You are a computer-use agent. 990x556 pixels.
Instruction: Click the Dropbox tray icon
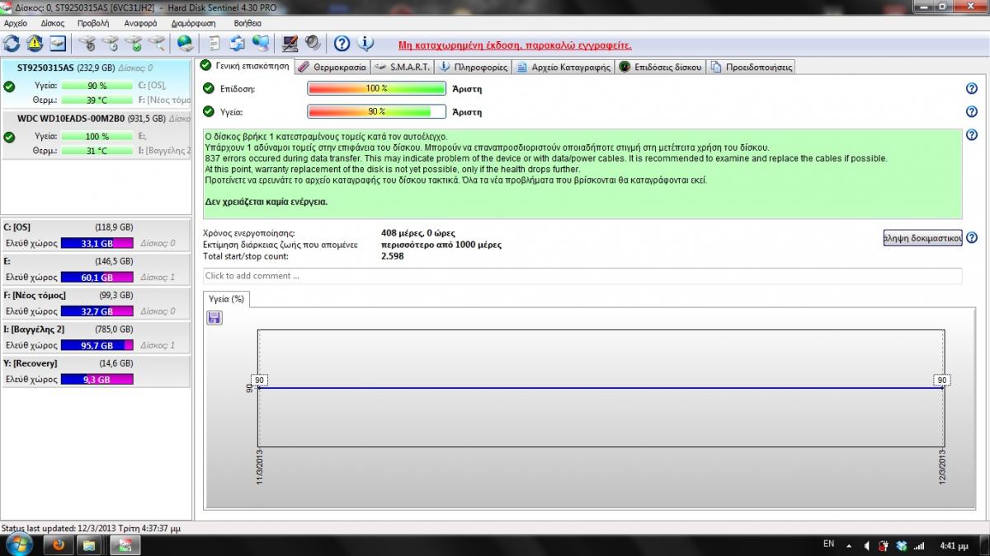pyautogui.click(x=901, y=546)
